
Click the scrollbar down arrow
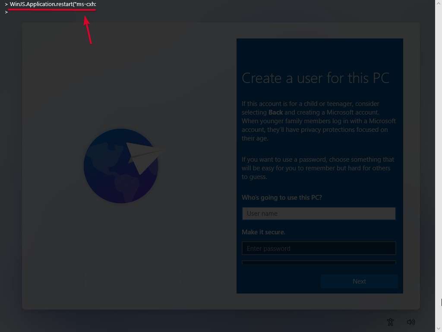[438, 328]
